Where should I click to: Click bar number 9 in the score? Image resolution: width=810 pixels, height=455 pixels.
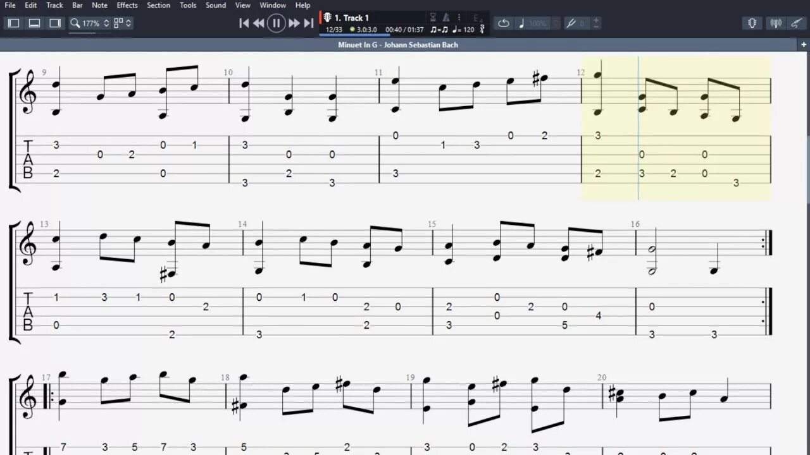[x=44, y=72]
